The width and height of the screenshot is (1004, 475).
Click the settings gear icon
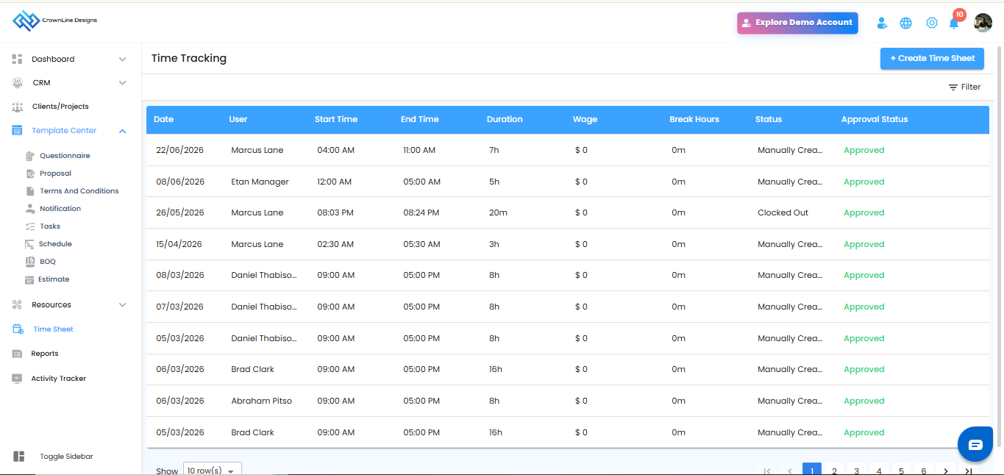[932, 23]
